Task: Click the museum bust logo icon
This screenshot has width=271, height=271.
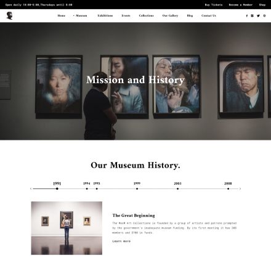Action: coord(9,15)
